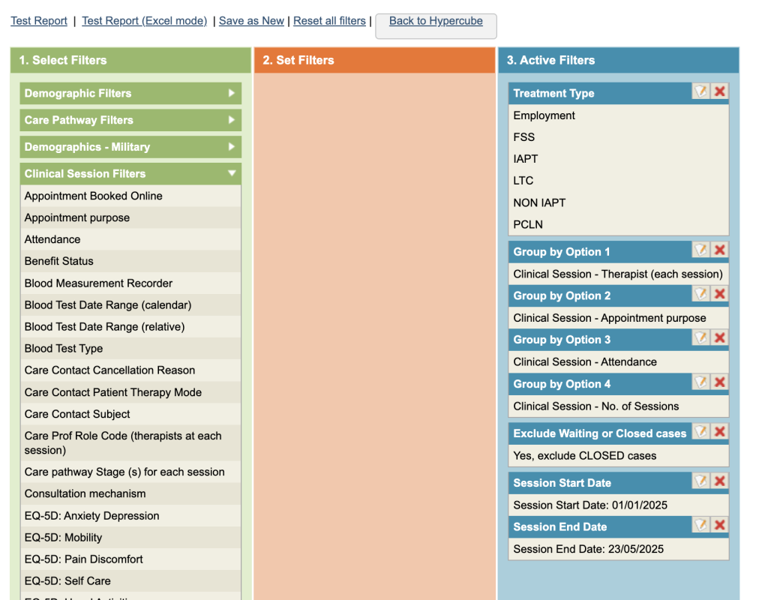Edit Exclude Waiting or Closed cases filter
Viewport: 768px width, 600px height.
(700, 432)
